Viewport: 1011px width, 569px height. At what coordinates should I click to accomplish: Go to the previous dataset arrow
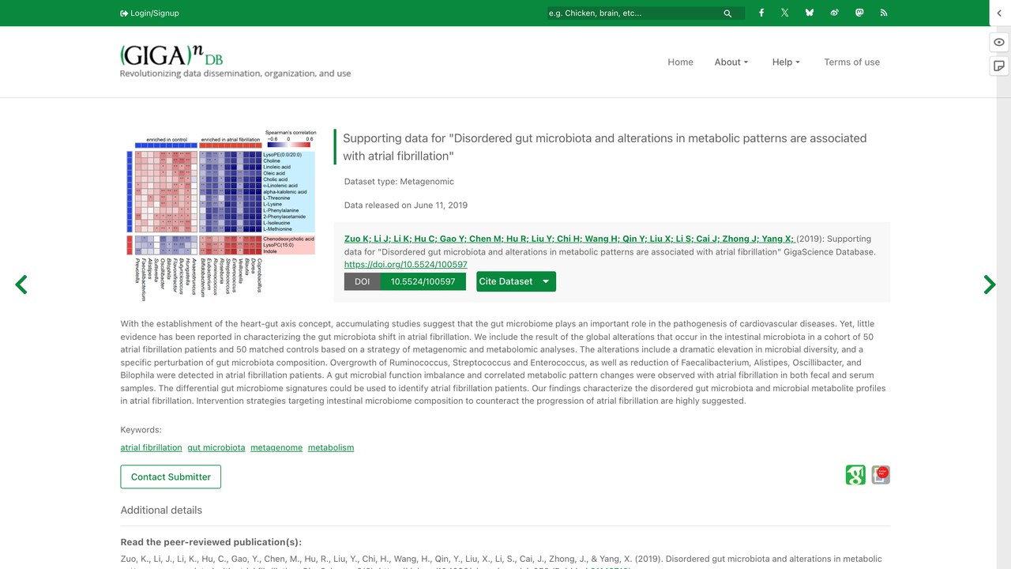click(21, 284)
